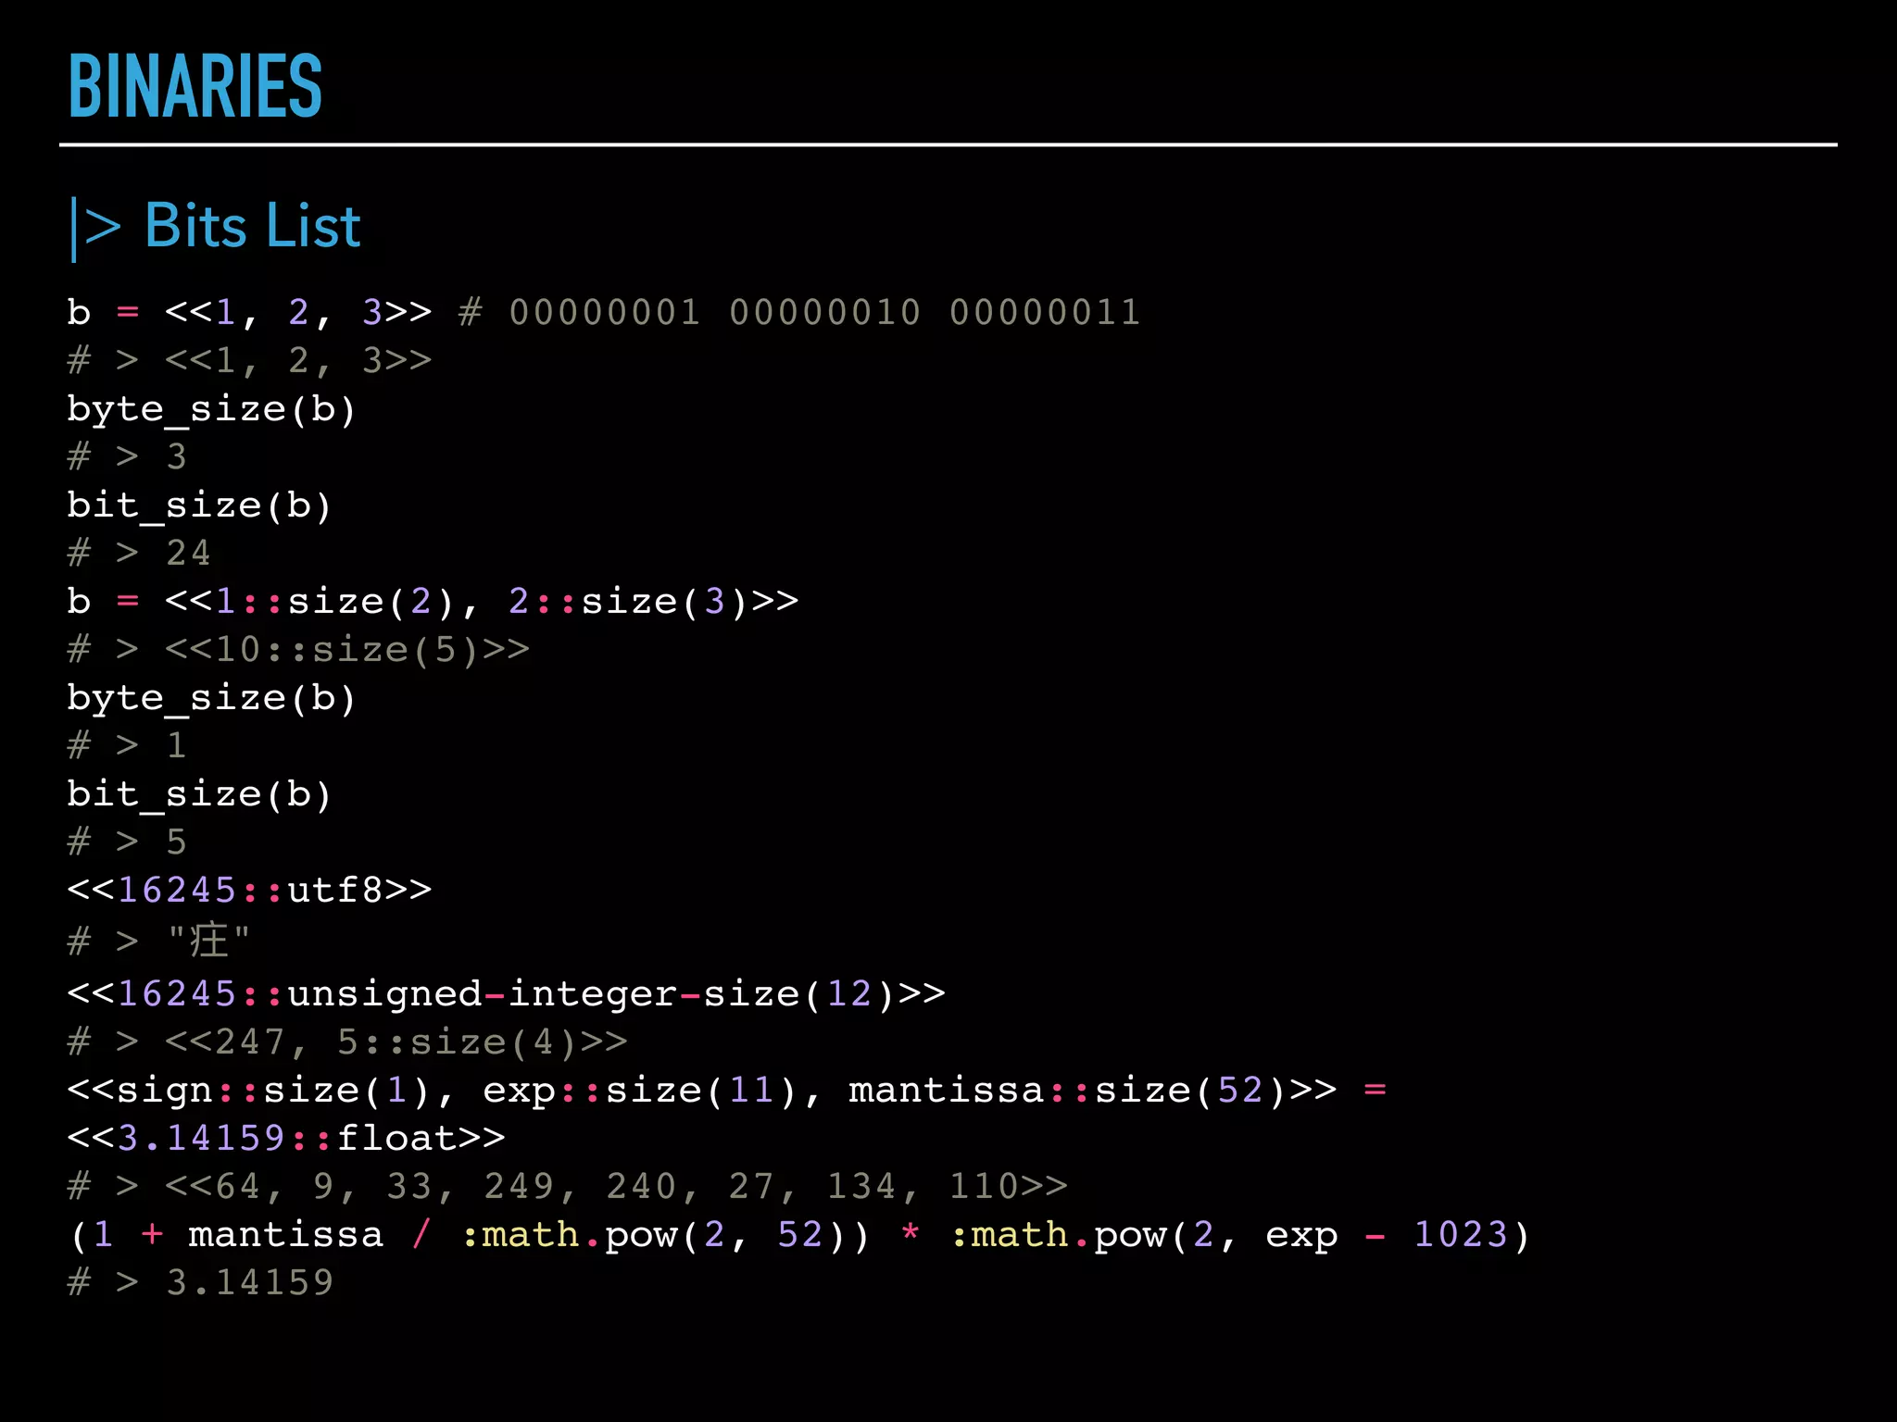1897x1422 pixels.
Task: Click the comment '# > 5'
Action: coord(128,842)
